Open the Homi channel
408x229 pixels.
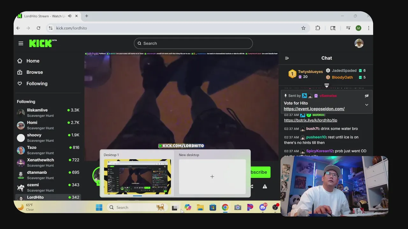click(x=48, y=125)
